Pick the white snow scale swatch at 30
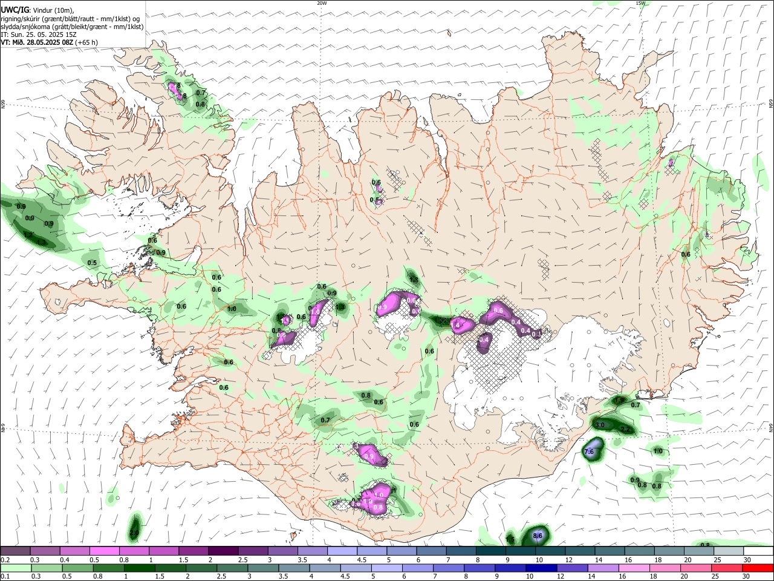Screen dimensions: 774x581 [758, 551]
